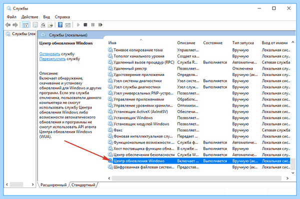Sort by the Описание column header
The height and width of the screenshot is (199, 300).
[x=186, y=43]
